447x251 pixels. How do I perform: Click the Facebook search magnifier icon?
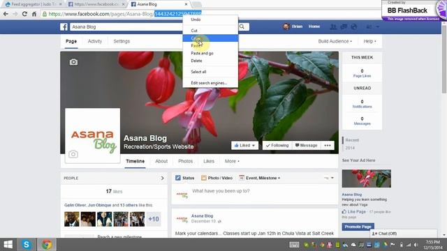tap(242, 26)
